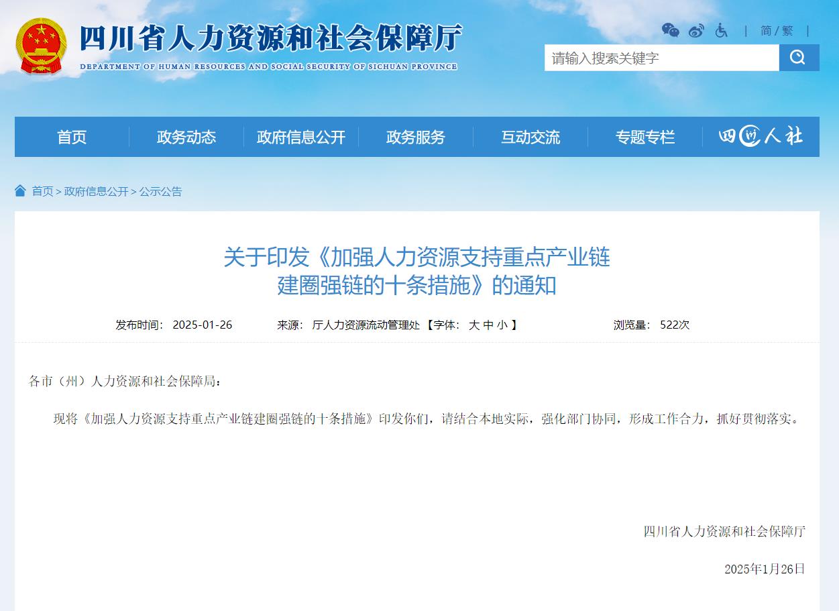
Task: Set font size to large (大)
Action: pos(473,325)
